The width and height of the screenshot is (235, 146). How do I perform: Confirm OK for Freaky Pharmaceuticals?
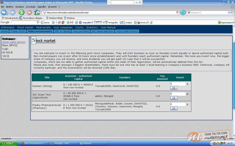174,108
